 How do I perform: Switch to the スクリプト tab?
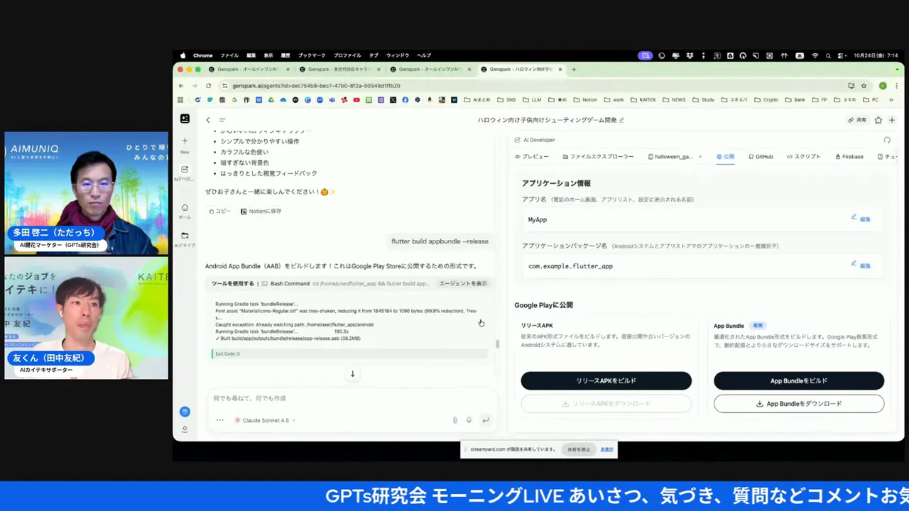(803, 157)
